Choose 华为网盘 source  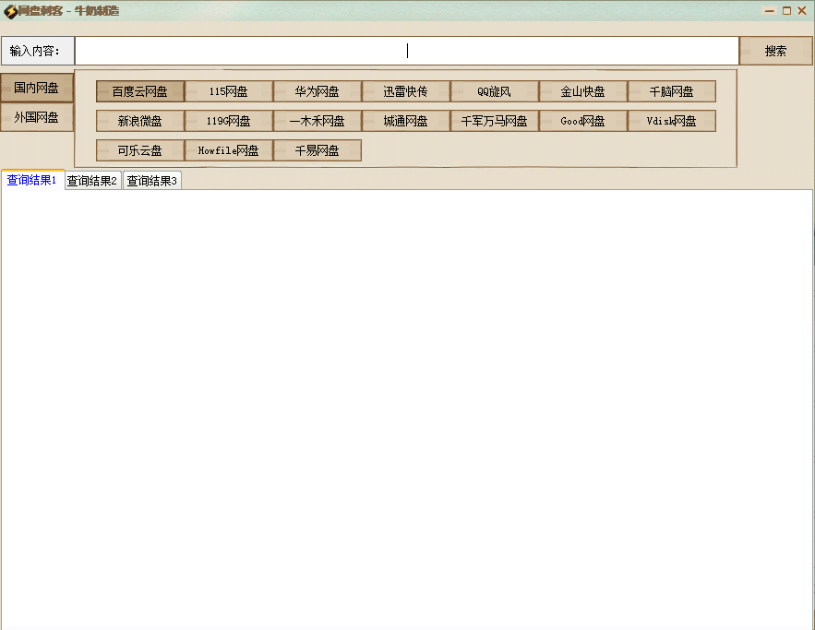click(x=318, y=91)
